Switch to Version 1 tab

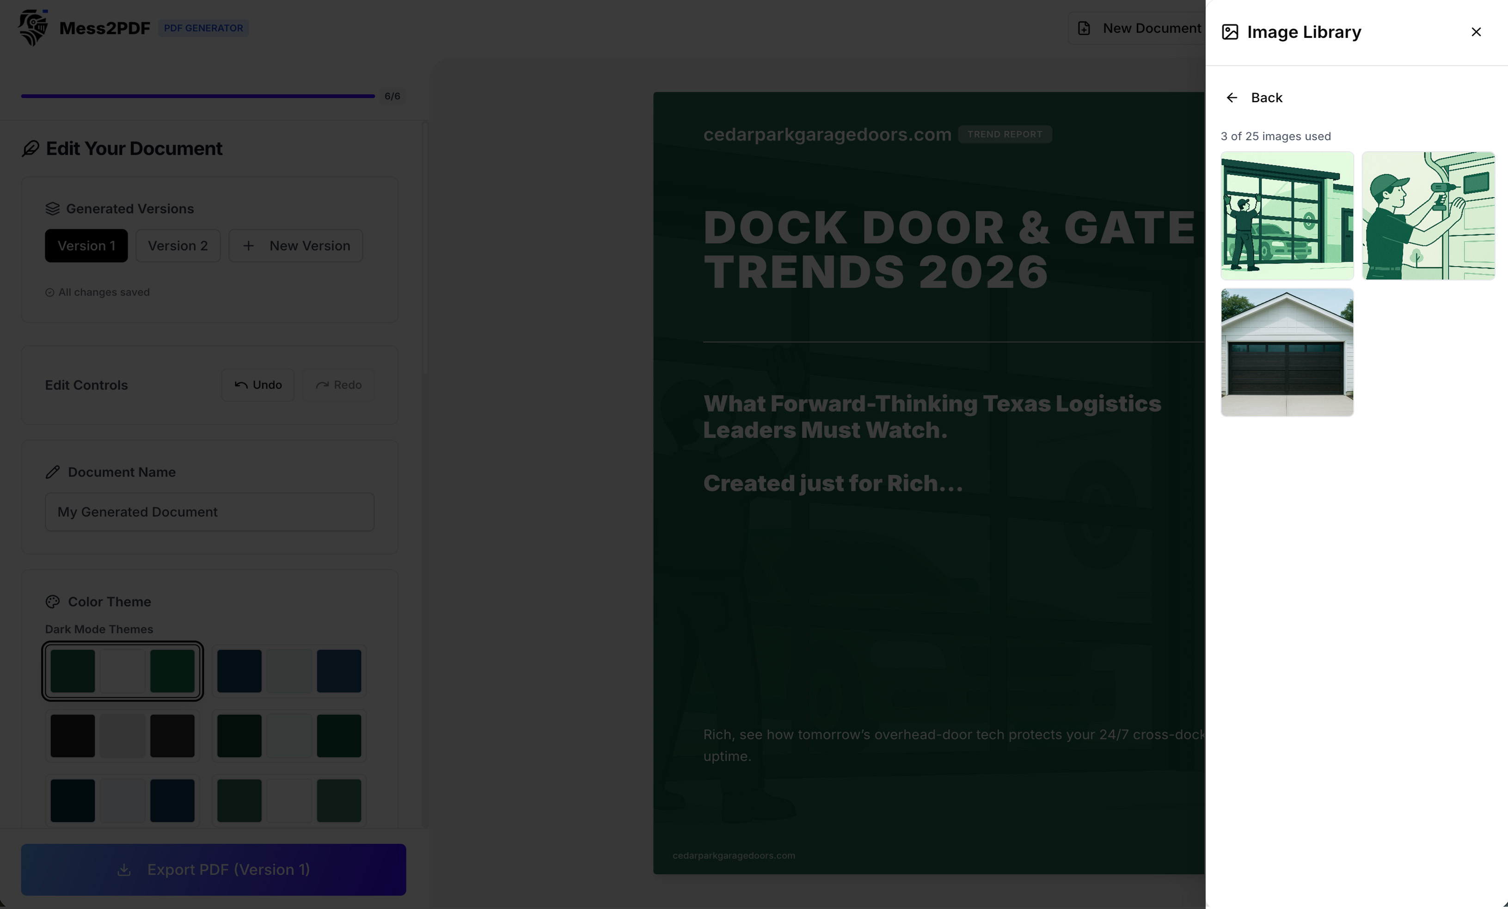86,246
